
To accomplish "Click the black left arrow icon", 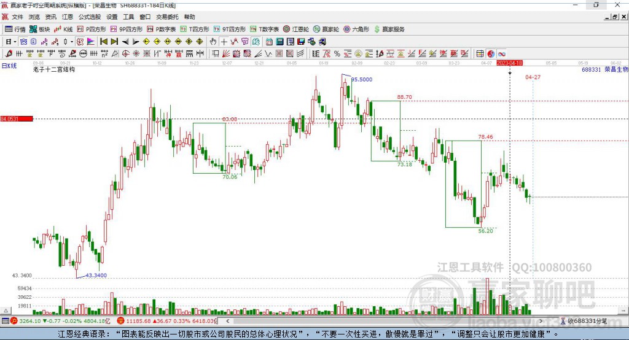I will click(125, 42).
